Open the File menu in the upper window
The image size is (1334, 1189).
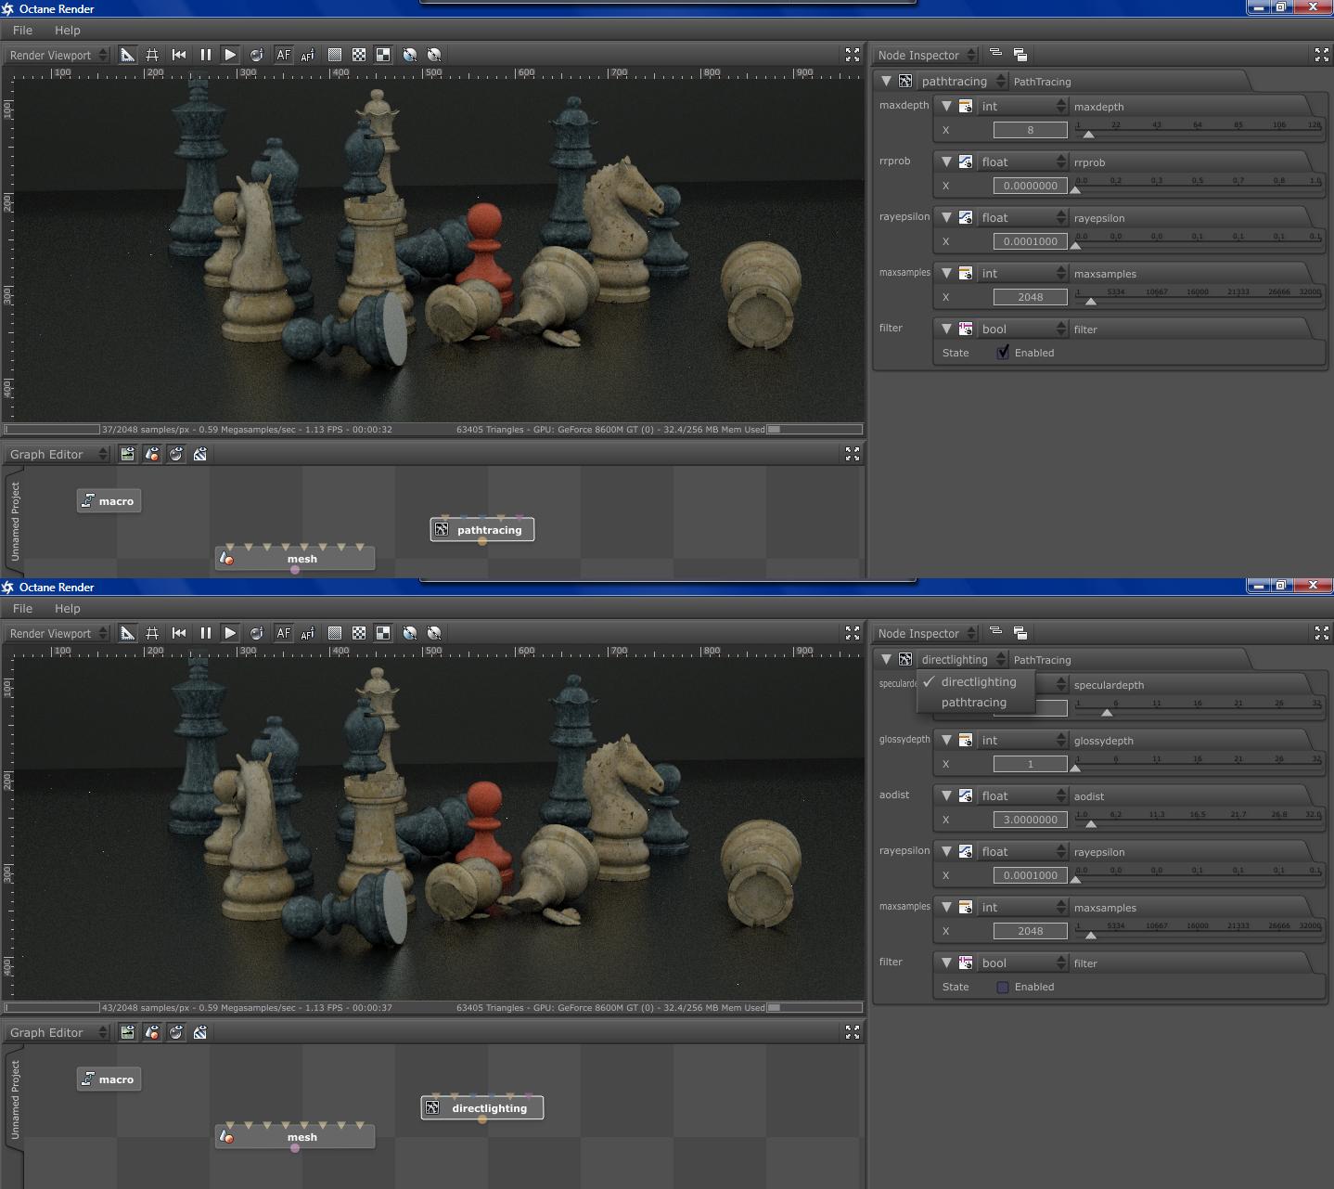(22, 31)
